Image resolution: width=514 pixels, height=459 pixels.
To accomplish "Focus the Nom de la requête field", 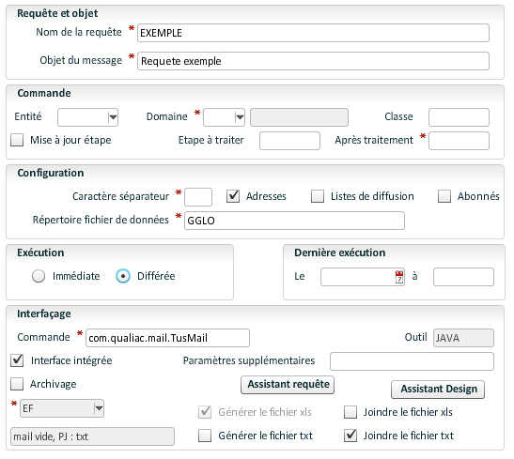I will click(x=313, y=33).
